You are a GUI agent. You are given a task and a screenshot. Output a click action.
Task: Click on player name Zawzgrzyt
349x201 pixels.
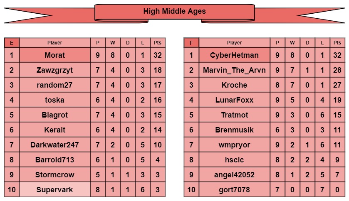tap(54, 70)
